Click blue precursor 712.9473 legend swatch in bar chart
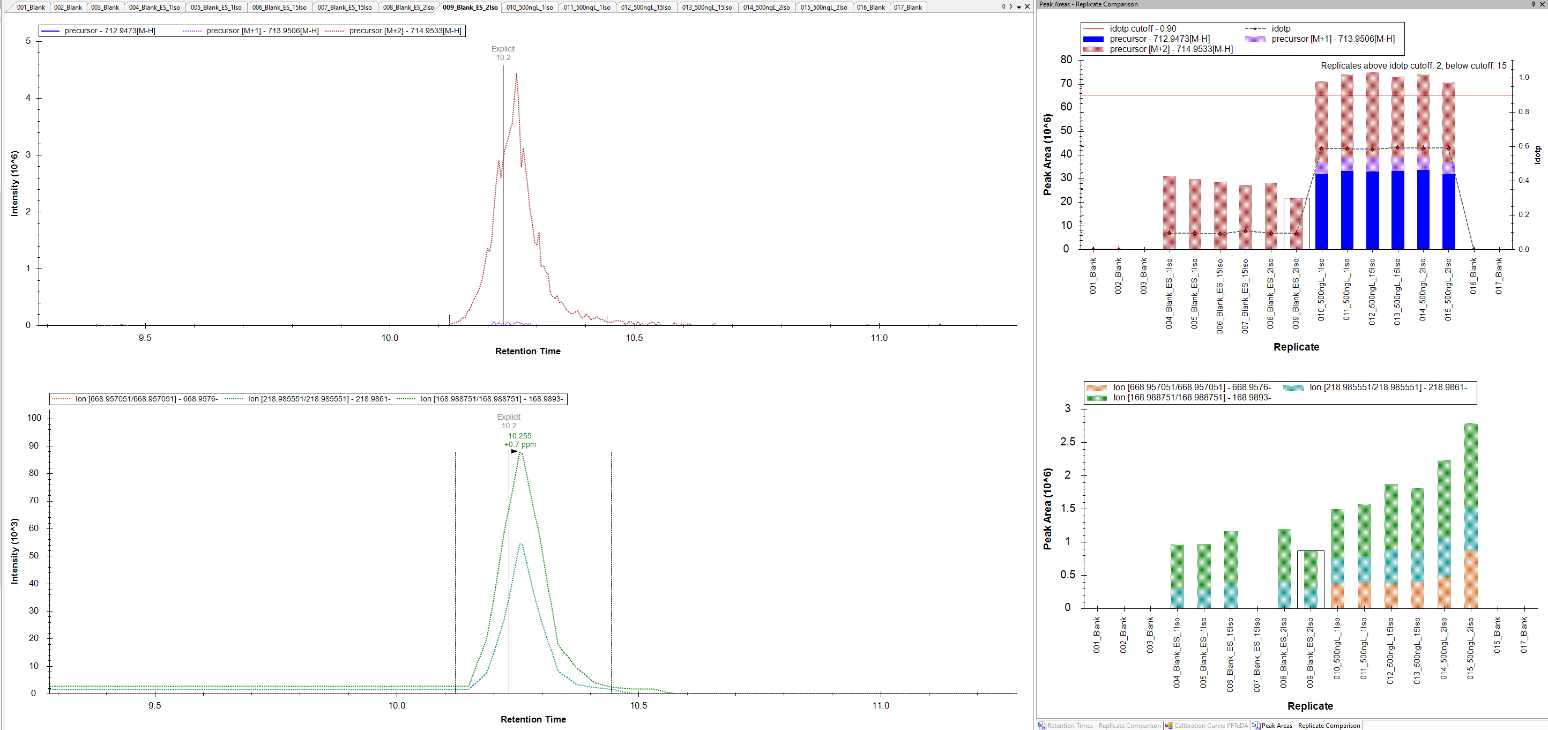 (1092, 39)
